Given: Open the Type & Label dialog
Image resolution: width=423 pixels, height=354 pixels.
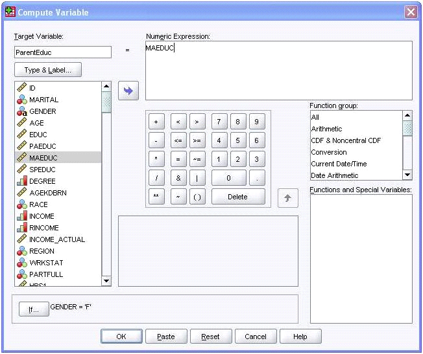Looking at the screenshot, I should pyautogui.click(x=48, y=70).
